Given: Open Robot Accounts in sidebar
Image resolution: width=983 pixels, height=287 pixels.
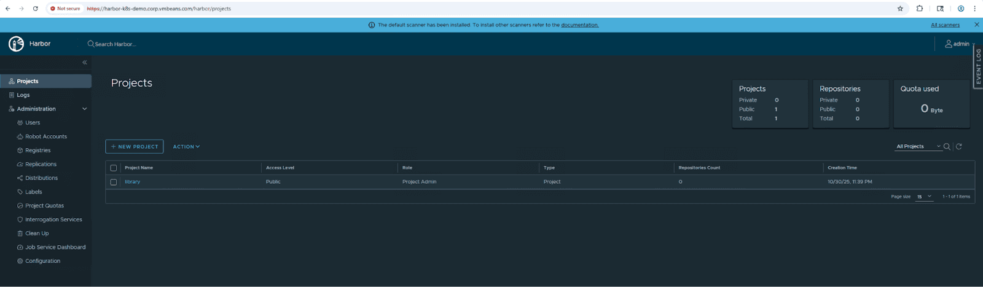Looking at the screenshot, I should click(x=46, y=136).
